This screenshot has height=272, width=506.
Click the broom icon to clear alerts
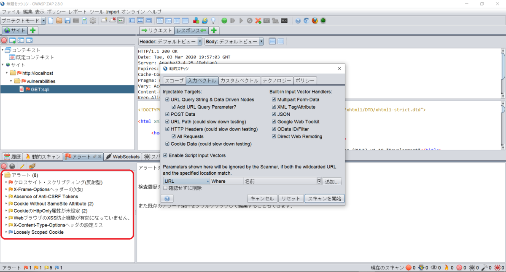point(32,166)
